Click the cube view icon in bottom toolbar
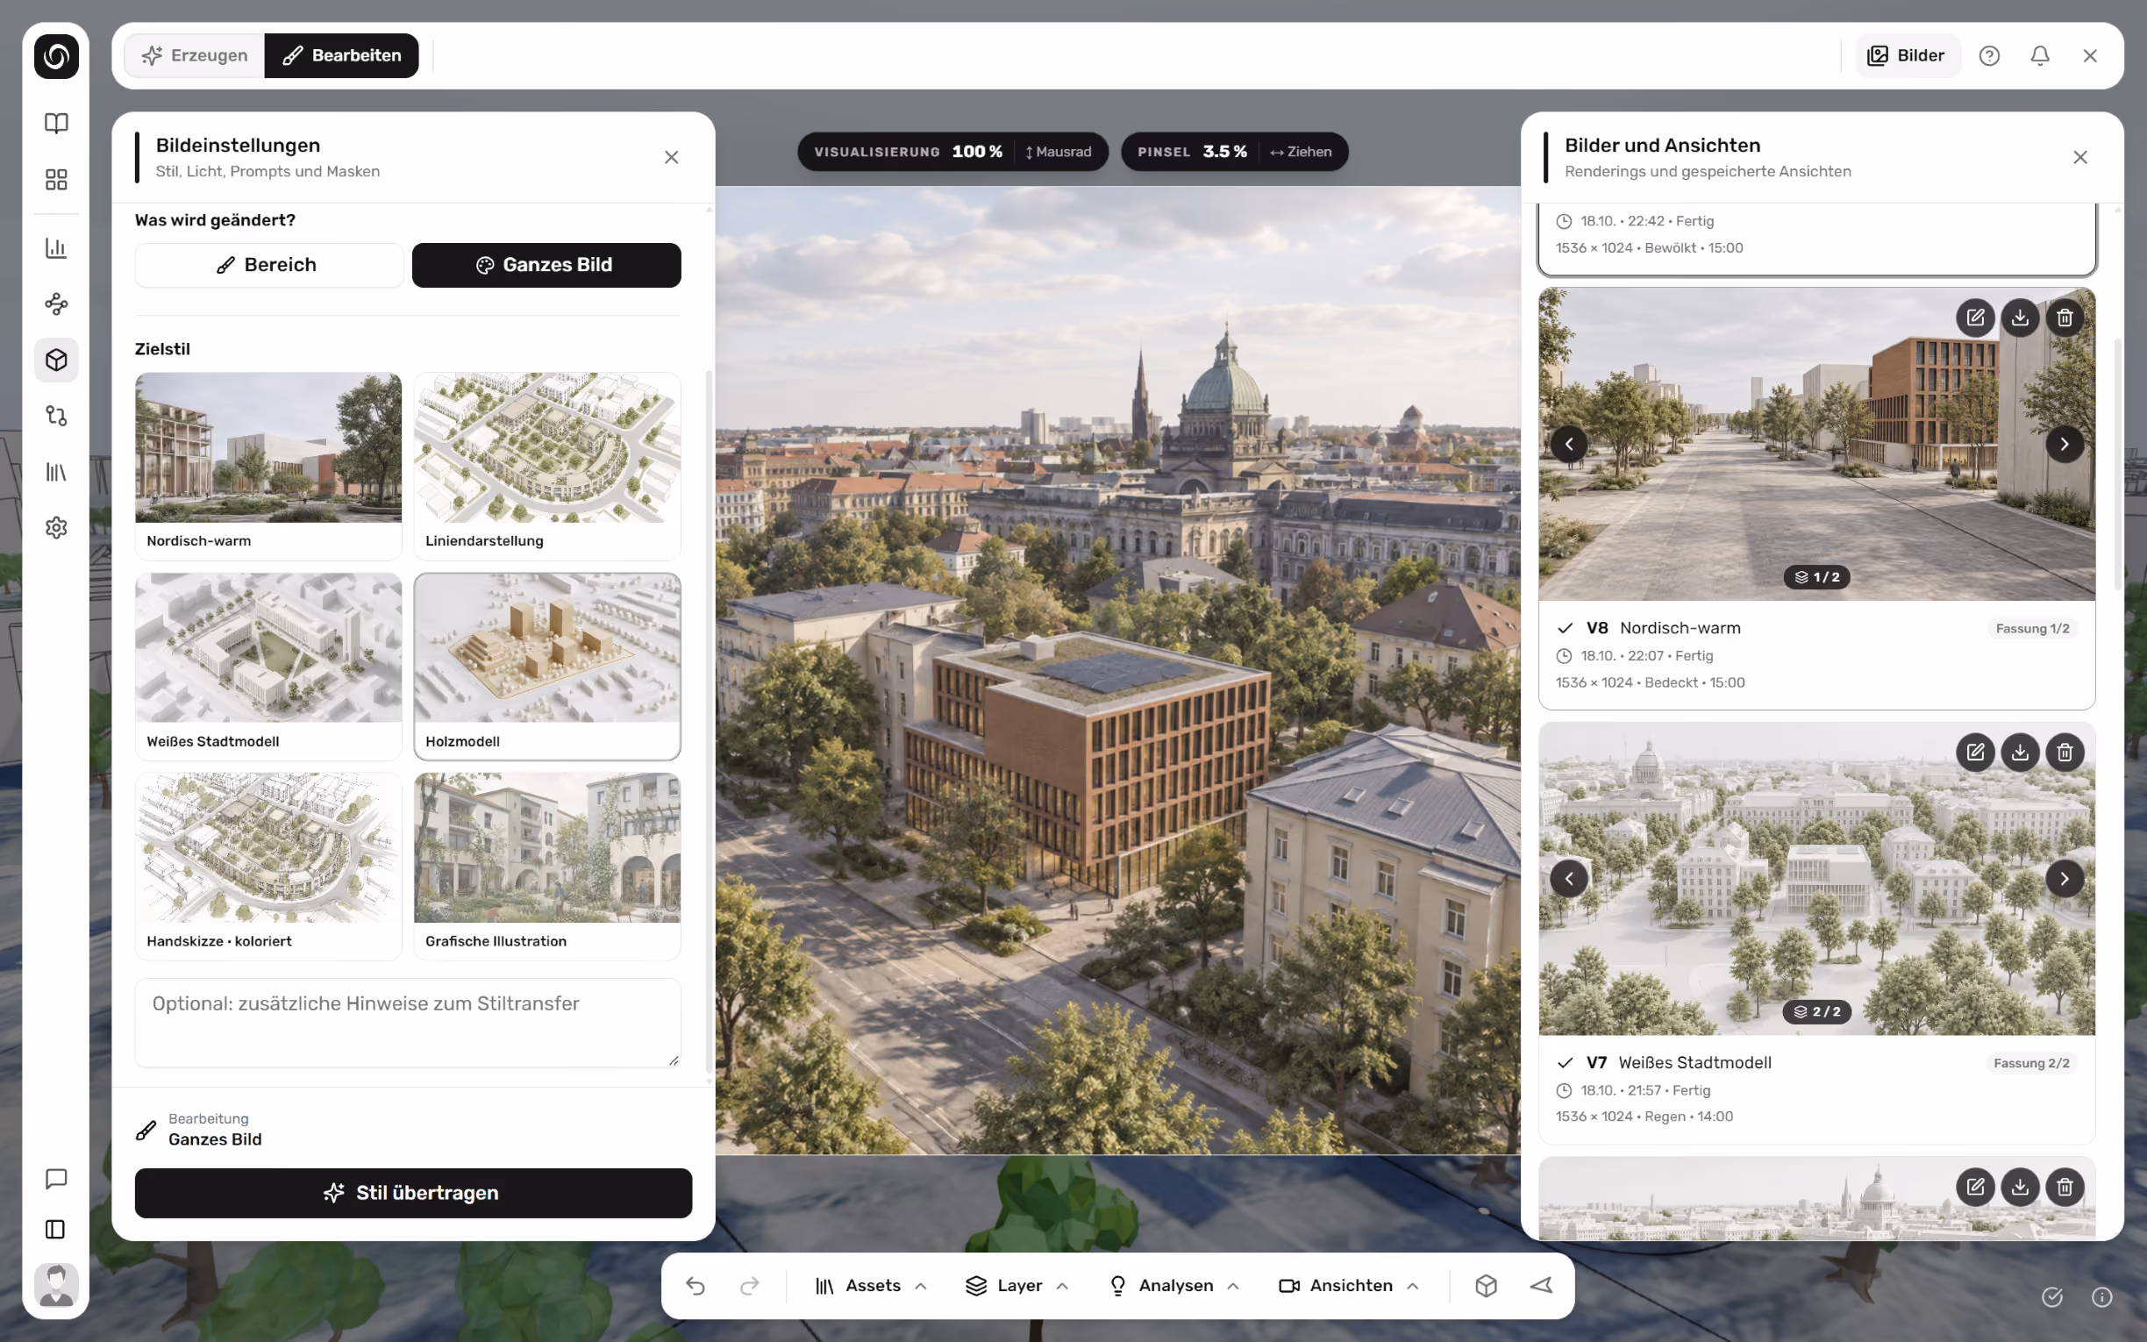The image size is (2147, 1342). coord(1486,1285)
